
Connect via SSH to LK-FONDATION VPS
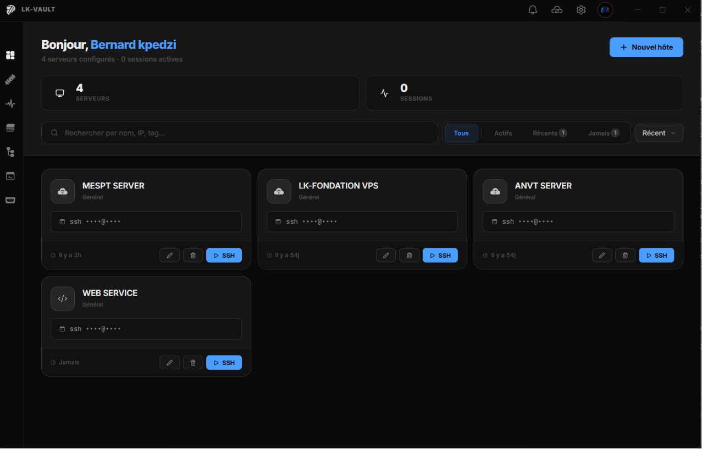pyautogui.click(x=440, y=256)
